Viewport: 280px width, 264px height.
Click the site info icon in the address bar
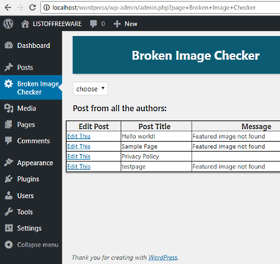point(47,7)
